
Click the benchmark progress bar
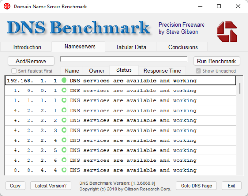point(124,59)
